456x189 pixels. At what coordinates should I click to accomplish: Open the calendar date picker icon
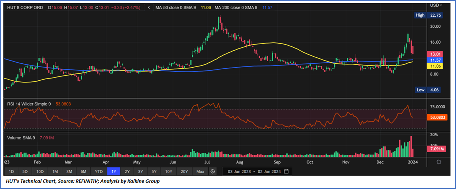pos(286,171)
